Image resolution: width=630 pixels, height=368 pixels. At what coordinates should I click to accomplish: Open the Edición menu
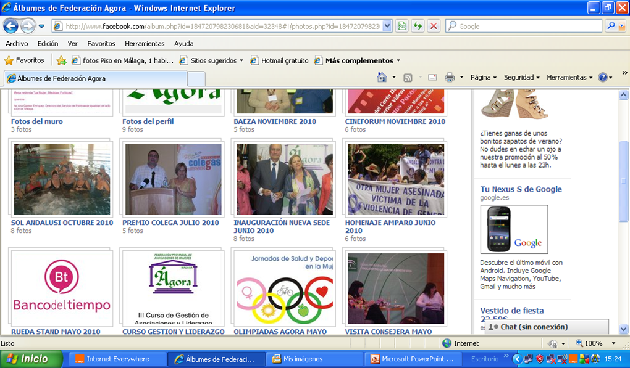click(48, 44)
